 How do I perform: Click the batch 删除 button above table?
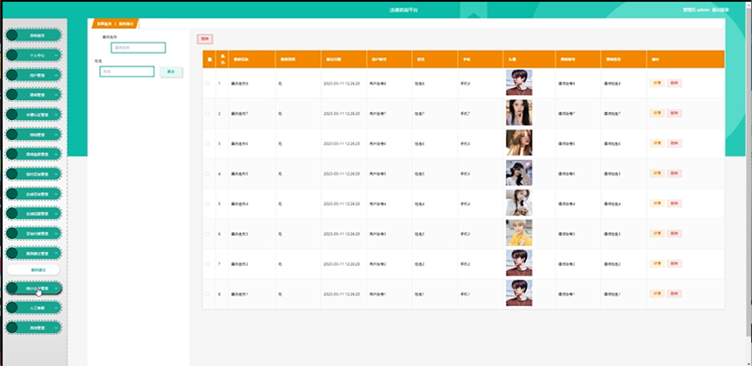click(205, 39)
